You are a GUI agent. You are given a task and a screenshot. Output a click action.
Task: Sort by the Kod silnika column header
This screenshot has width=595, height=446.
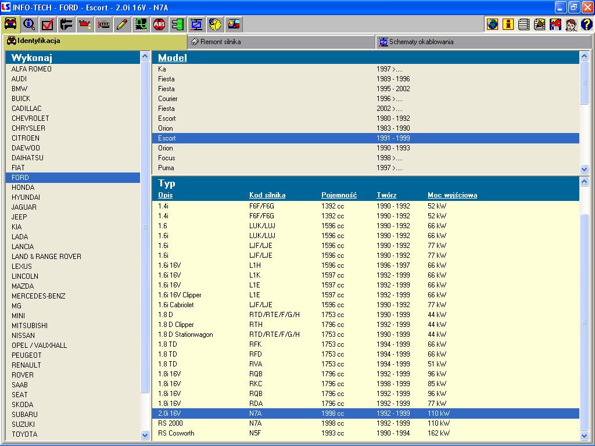tap(267, 195)
